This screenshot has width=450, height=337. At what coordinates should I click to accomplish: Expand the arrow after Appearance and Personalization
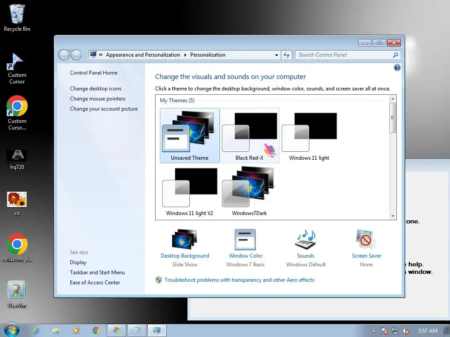coord(185,55)
